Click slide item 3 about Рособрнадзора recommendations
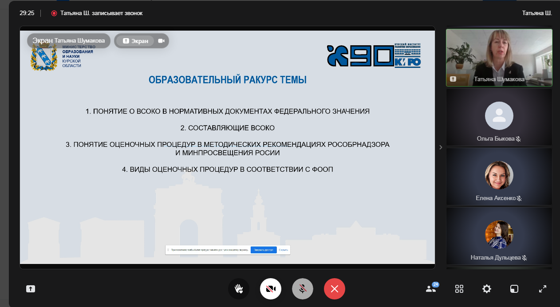This screenshot has width=560, height=307. (228, 149)
